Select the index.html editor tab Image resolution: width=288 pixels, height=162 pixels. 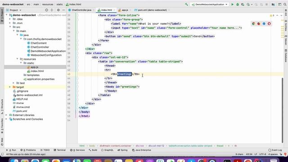click(106, 10)
